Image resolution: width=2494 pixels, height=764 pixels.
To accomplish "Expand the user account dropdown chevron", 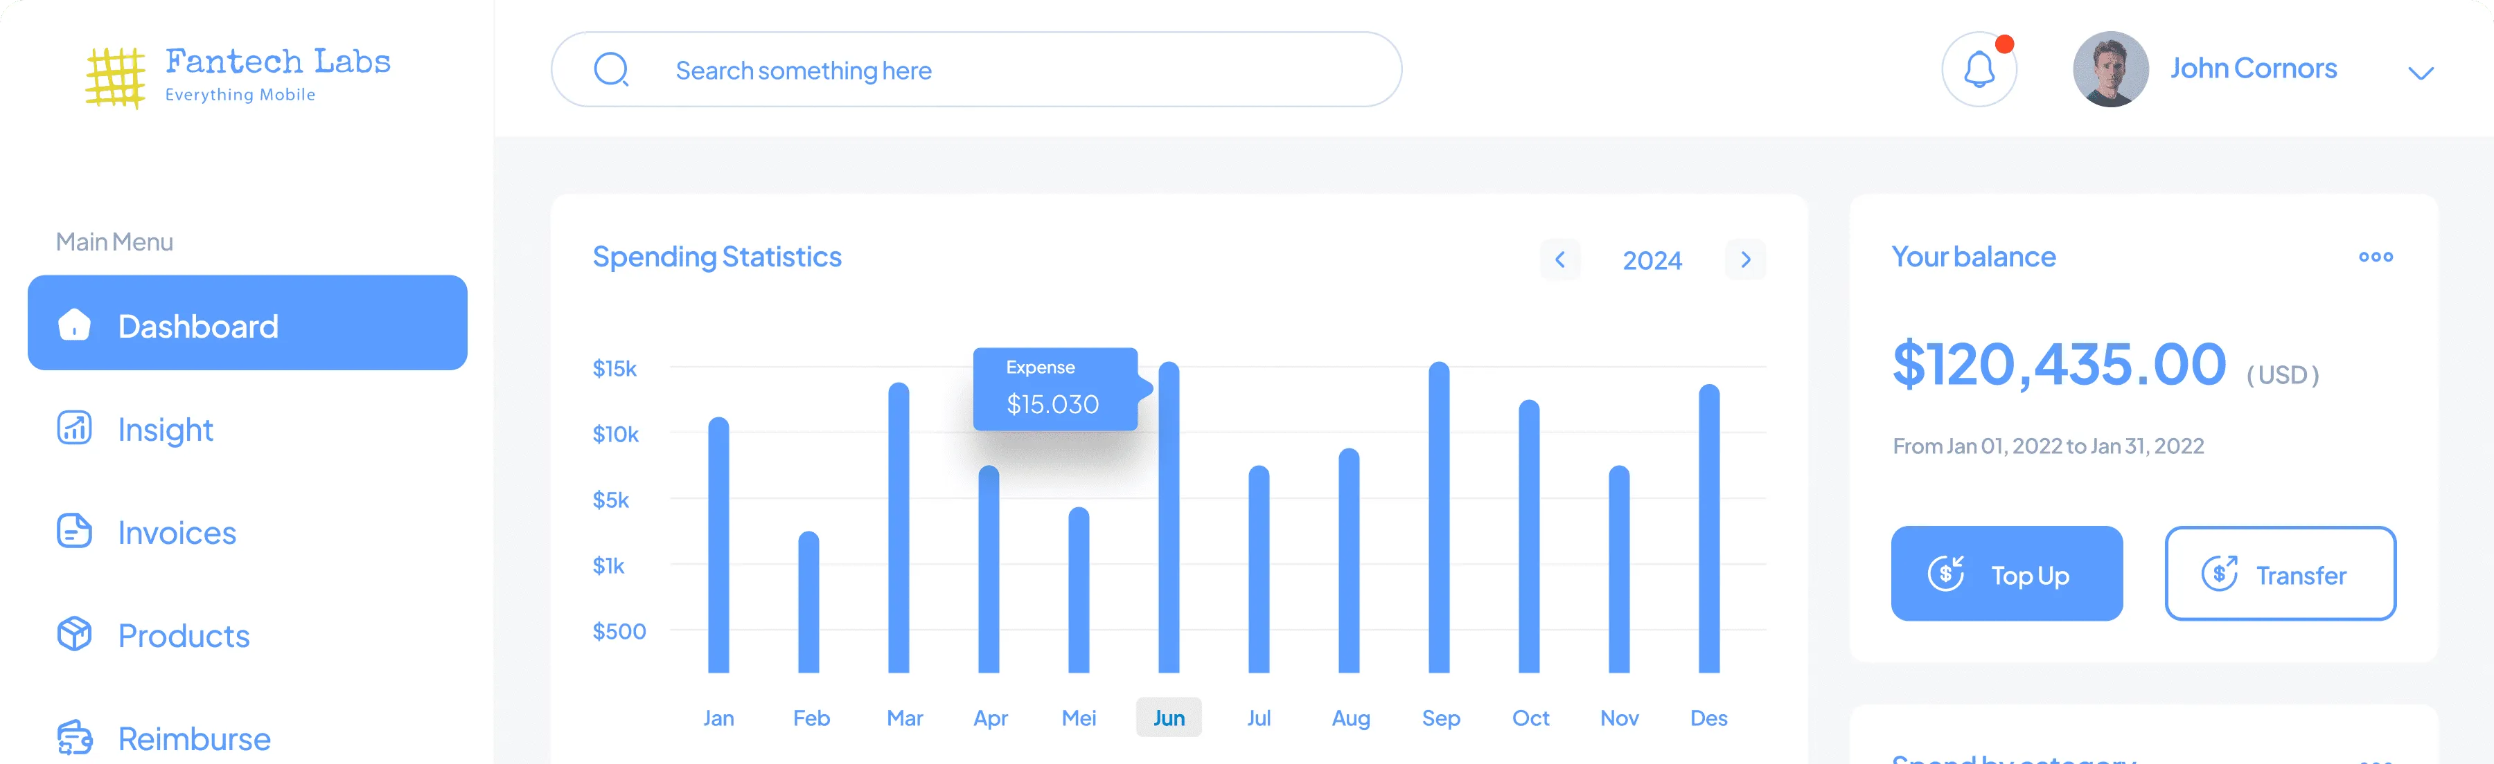I will [x=2421, y=73].
